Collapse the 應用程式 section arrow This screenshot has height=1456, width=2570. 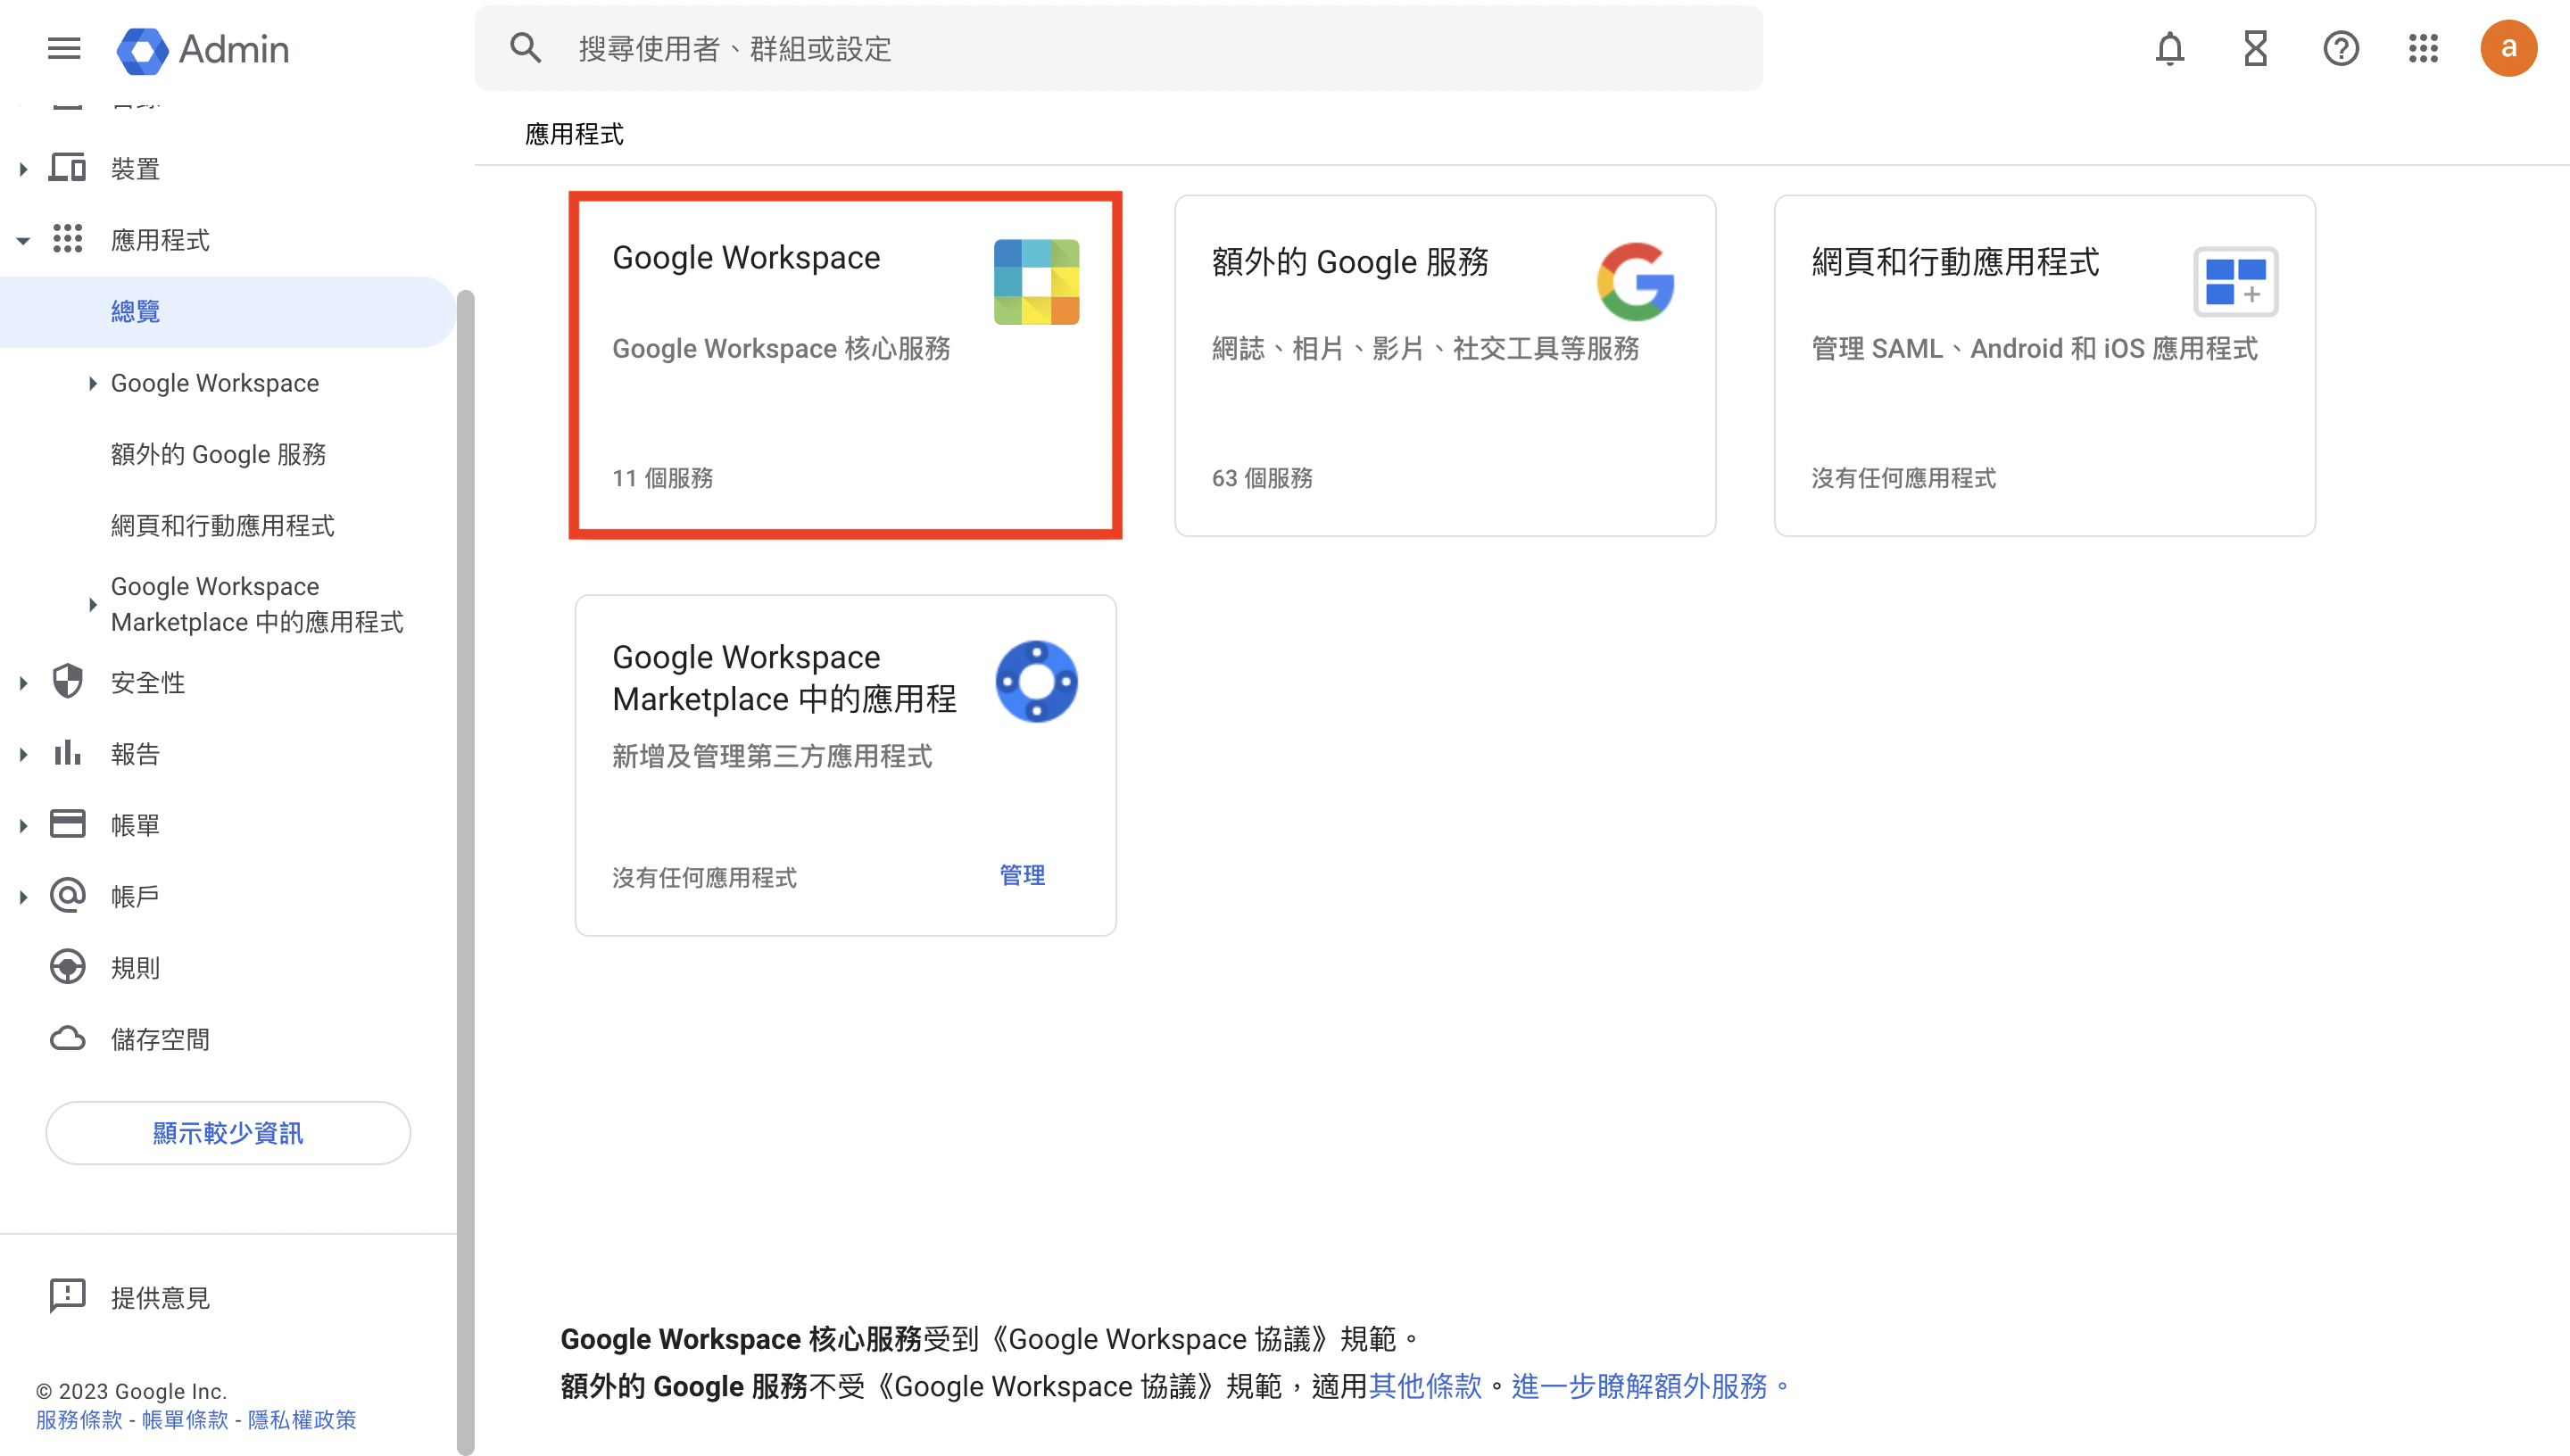pyautogui.click(x=23, y=240)
